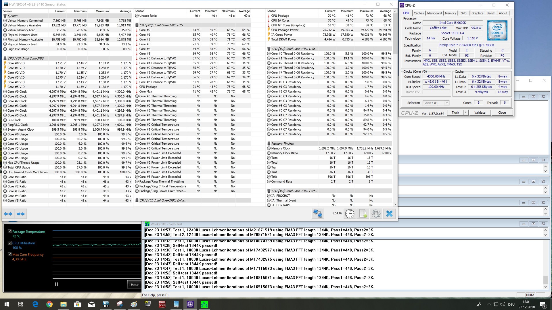Uncheck the Package Temperature checkbox
The width and height of the screenshot is (552, 310).
point(9,231)
